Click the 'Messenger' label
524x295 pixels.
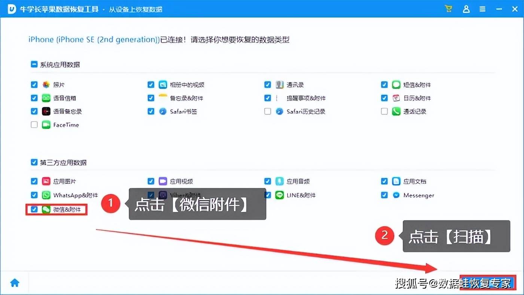(x=419, y=195)
